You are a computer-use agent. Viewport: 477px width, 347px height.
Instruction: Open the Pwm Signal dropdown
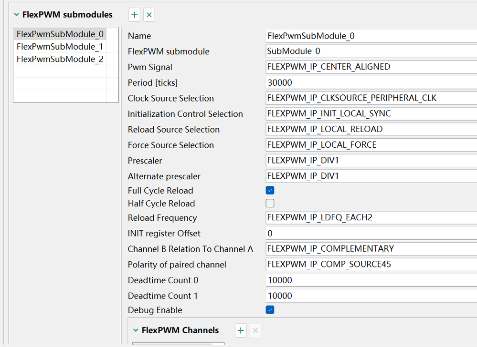point(370,67)
